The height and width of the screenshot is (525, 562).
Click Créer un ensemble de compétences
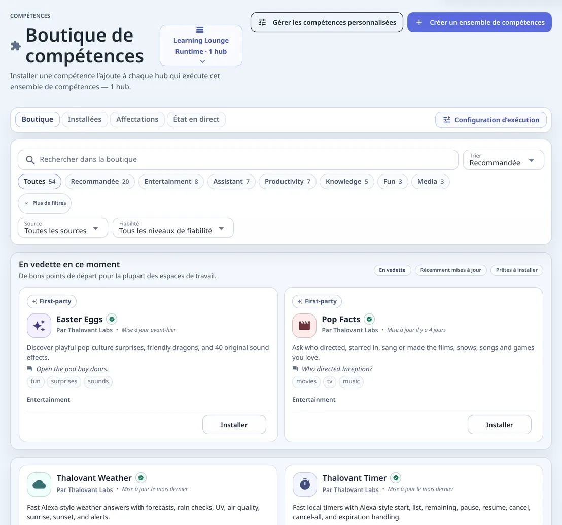tap(479, 22)
